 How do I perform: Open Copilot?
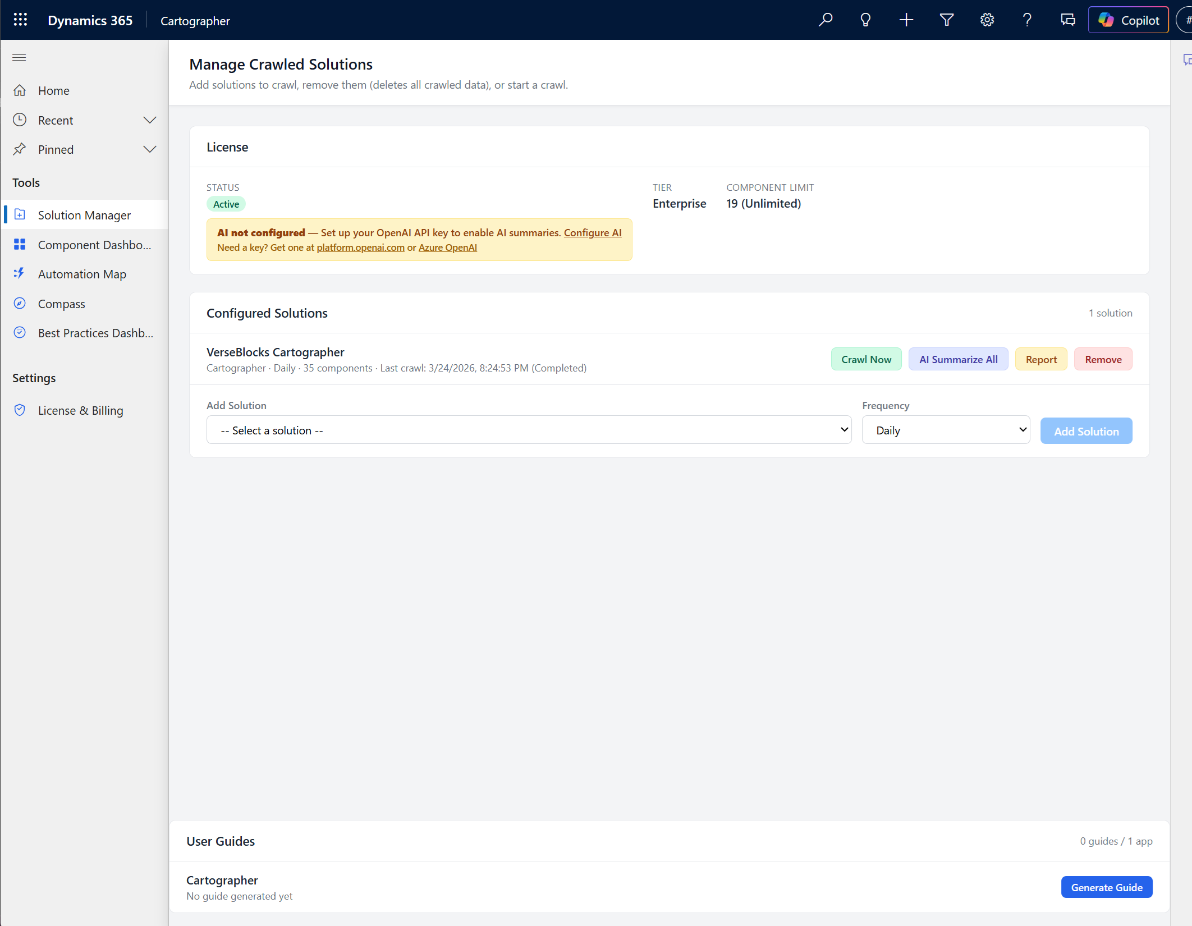point(1128,20)
